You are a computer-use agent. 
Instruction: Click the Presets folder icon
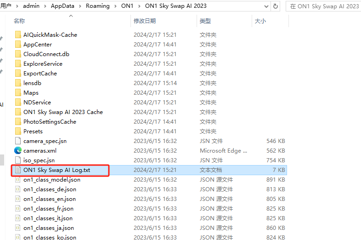point(18,131)
